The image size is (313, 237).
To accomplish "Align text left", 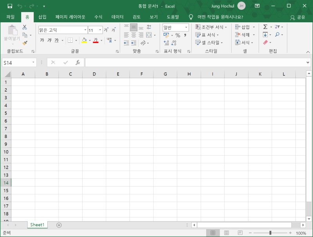I will [126, 35].
